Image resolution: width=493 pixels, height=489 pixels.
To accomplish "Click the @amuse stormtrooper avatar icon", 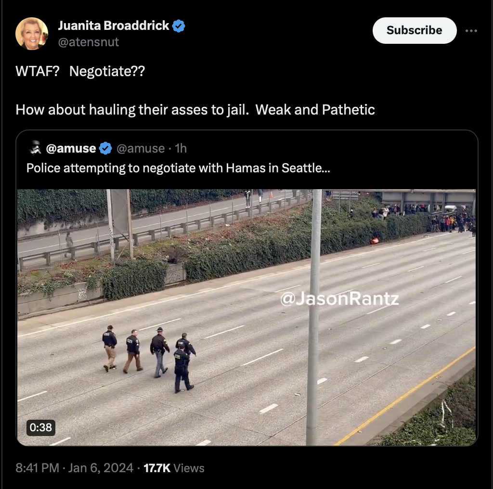I will 36,148.
